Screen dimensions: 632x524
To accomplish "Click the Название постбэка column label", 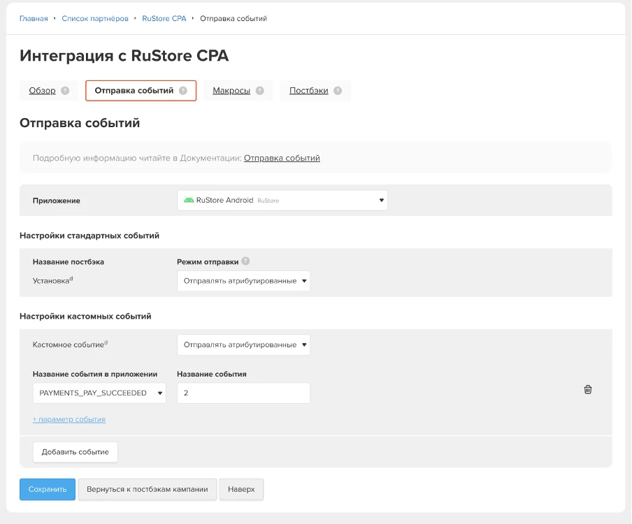I will [x=69, y=262].
